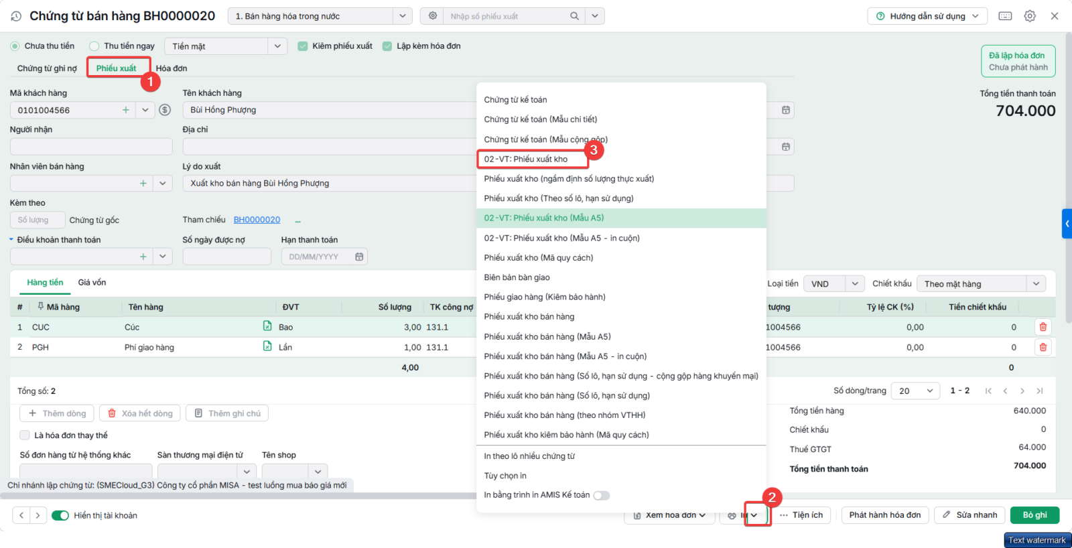1072x548 pixels.
Task: Delete the CUC row with trash icon
Action: [1043, 327]
